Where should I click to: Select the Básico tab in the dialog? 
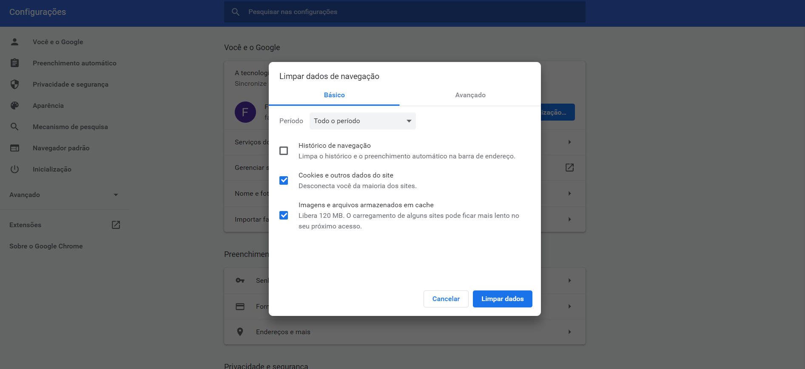tap(334, 95)
